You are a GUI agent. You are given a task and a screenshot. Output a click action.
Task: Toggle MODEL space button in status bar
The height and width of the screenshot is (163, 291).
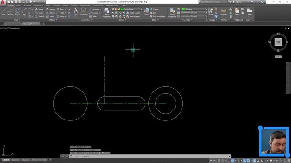click(213, 161)
